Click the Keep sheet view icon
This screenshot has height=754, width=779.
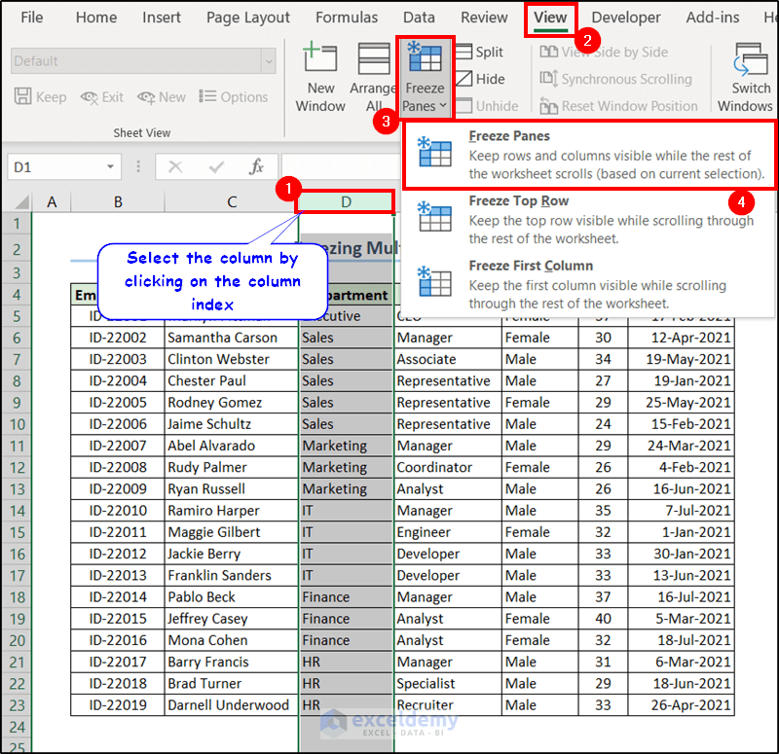coord(40,96)
